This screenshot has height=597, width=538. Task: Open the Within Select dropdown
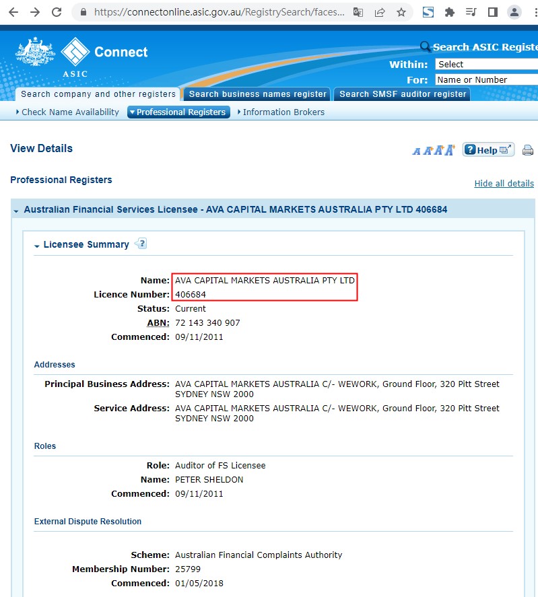point(487,65)
